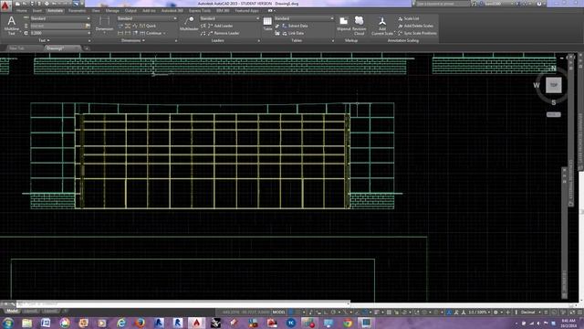This screenshot has width=584, height=329.
Task: Open Firefox from the taskbar
Action: (140, 323)
